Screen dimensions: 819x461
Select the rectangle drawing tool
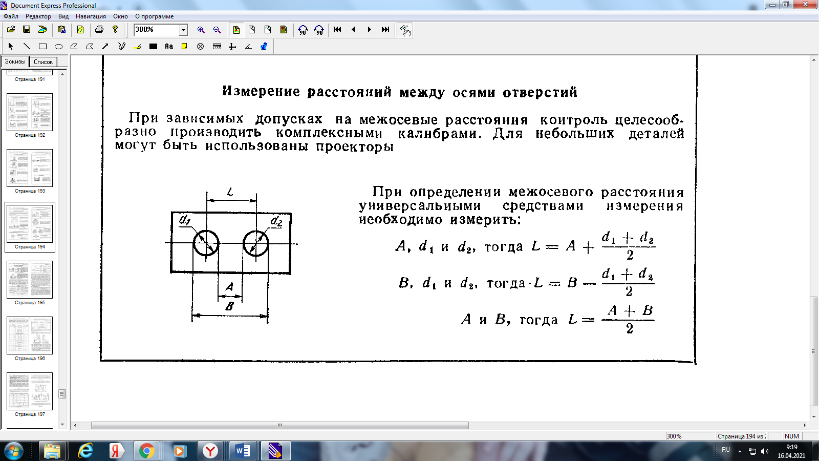pyautogui.click(x=42, y=47)
